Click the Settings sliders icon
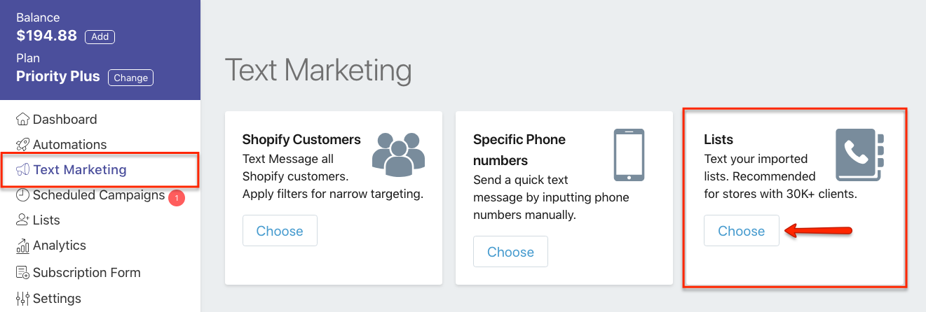 (23, 299)
